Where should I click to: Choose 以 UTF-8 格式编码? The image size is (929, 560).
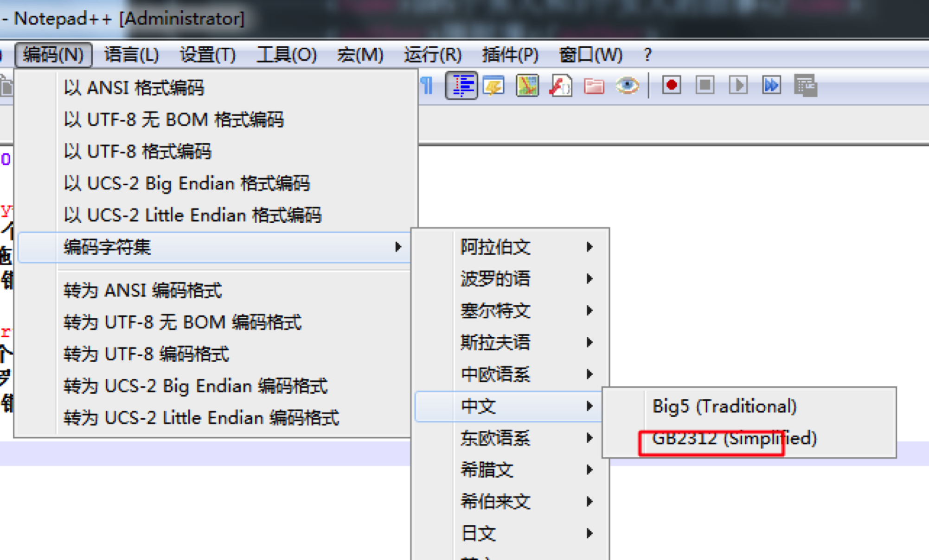pos(216,151)
